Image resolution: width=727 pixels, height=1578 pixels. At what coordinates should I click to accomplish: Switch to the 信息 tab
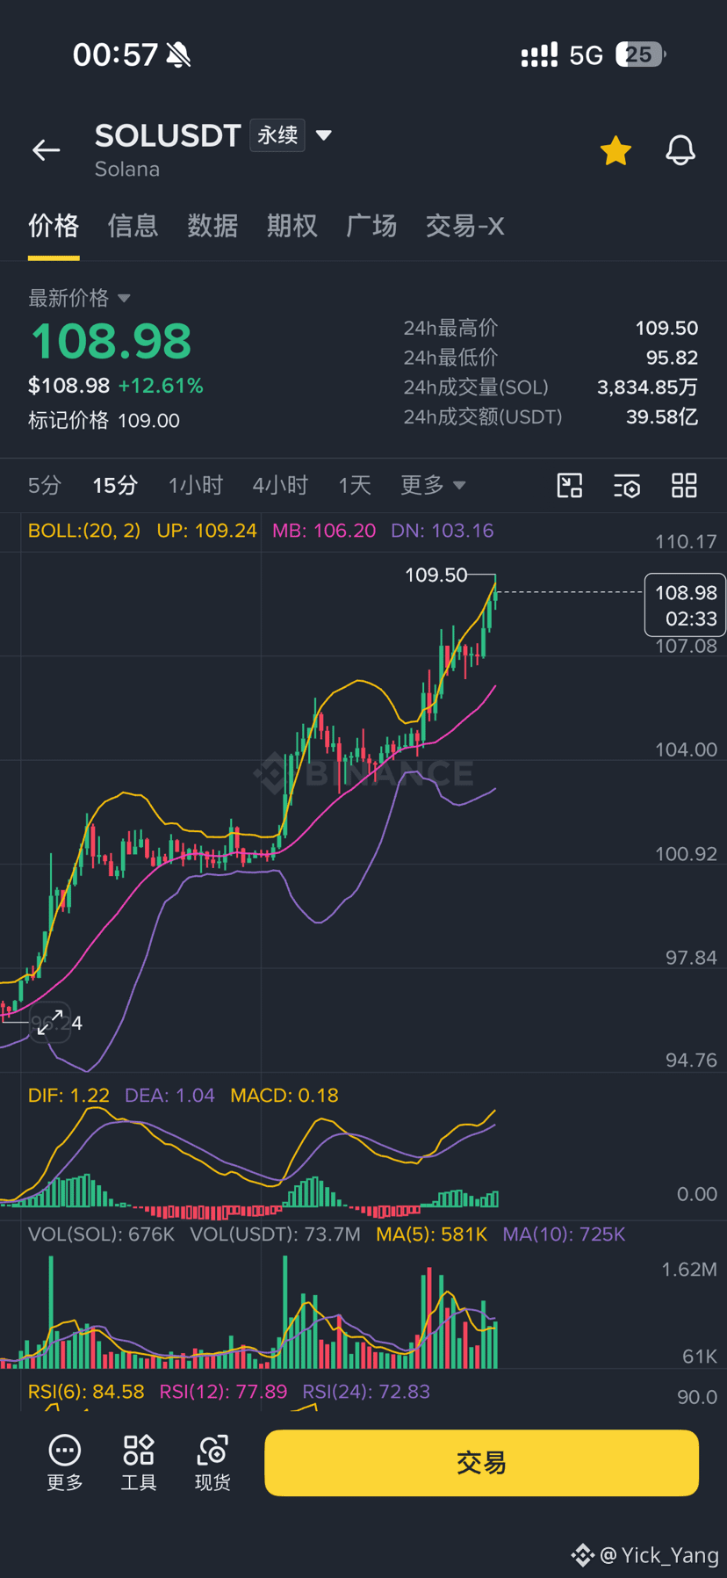point(133,226)
